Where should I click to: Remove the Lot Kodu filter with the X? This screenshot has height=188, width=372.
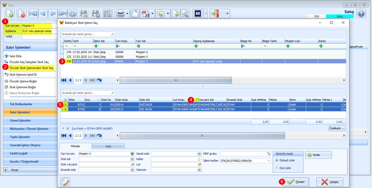coord(63,128)
